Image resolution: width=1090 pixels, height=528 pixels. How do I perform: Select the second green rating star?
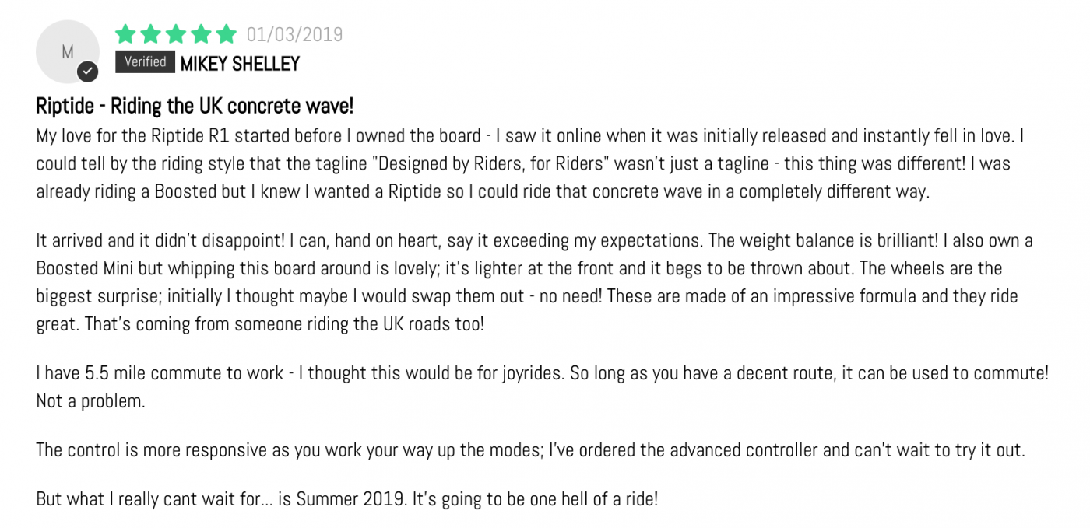pyautogui.click(x=150, y=34)
